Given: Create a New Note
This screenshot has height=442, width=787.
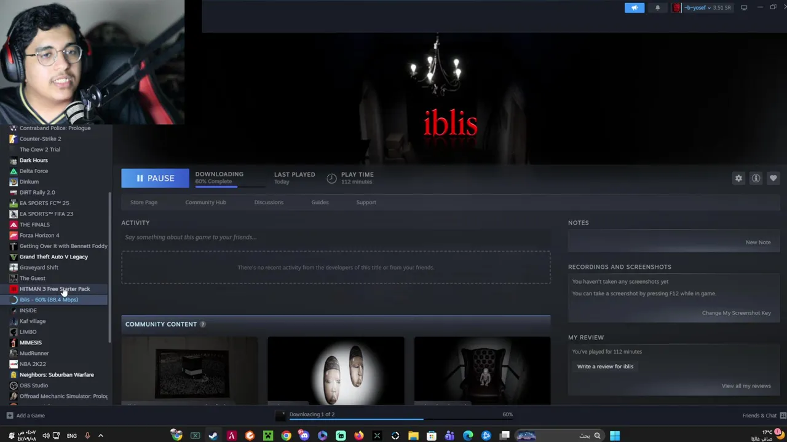Looking at the screenshot, I should [757, 242].
